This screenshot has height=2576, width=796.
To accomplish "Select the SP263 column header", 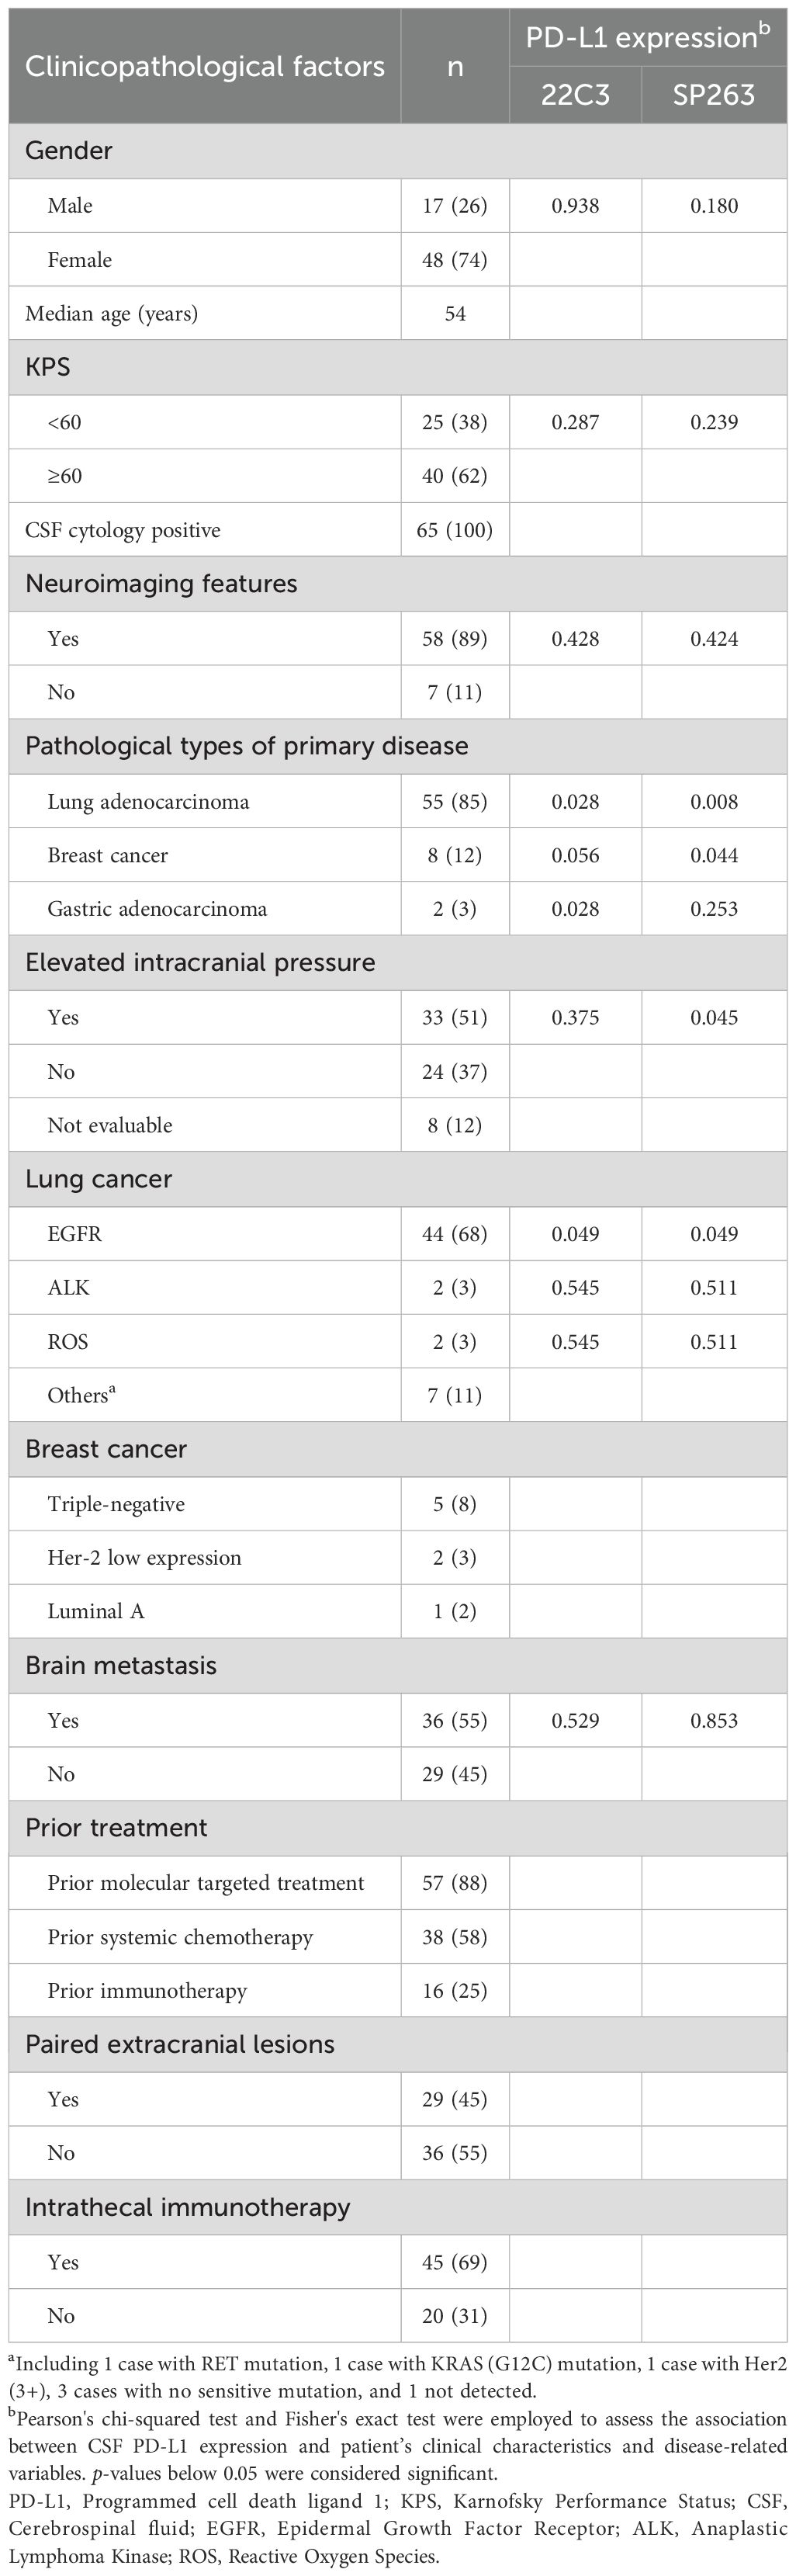I will [x=714, y=95].
